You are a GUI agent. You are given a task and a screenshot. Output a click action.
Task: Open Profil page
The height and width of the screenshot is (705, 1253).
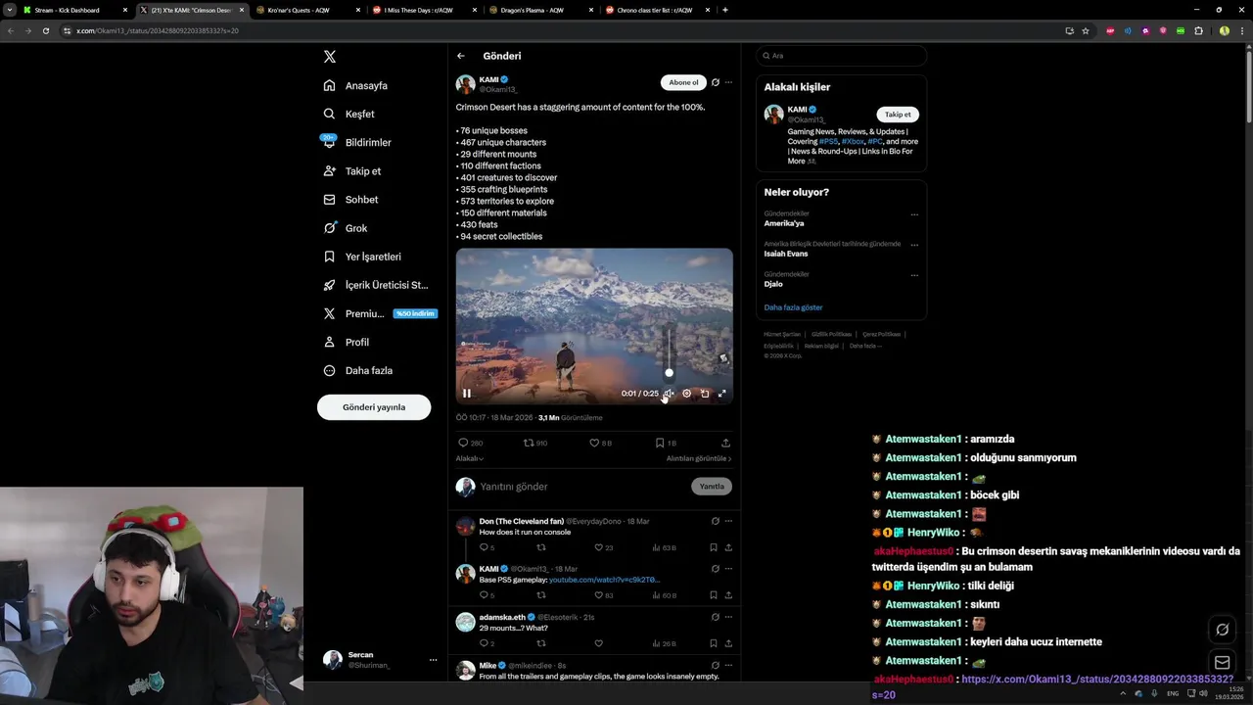click(x=346, y=342)
